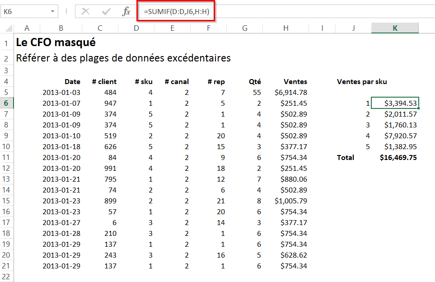Click the Enter checkmark in formula bar
This screenshot has width=435, height=282.
[107, 12]
